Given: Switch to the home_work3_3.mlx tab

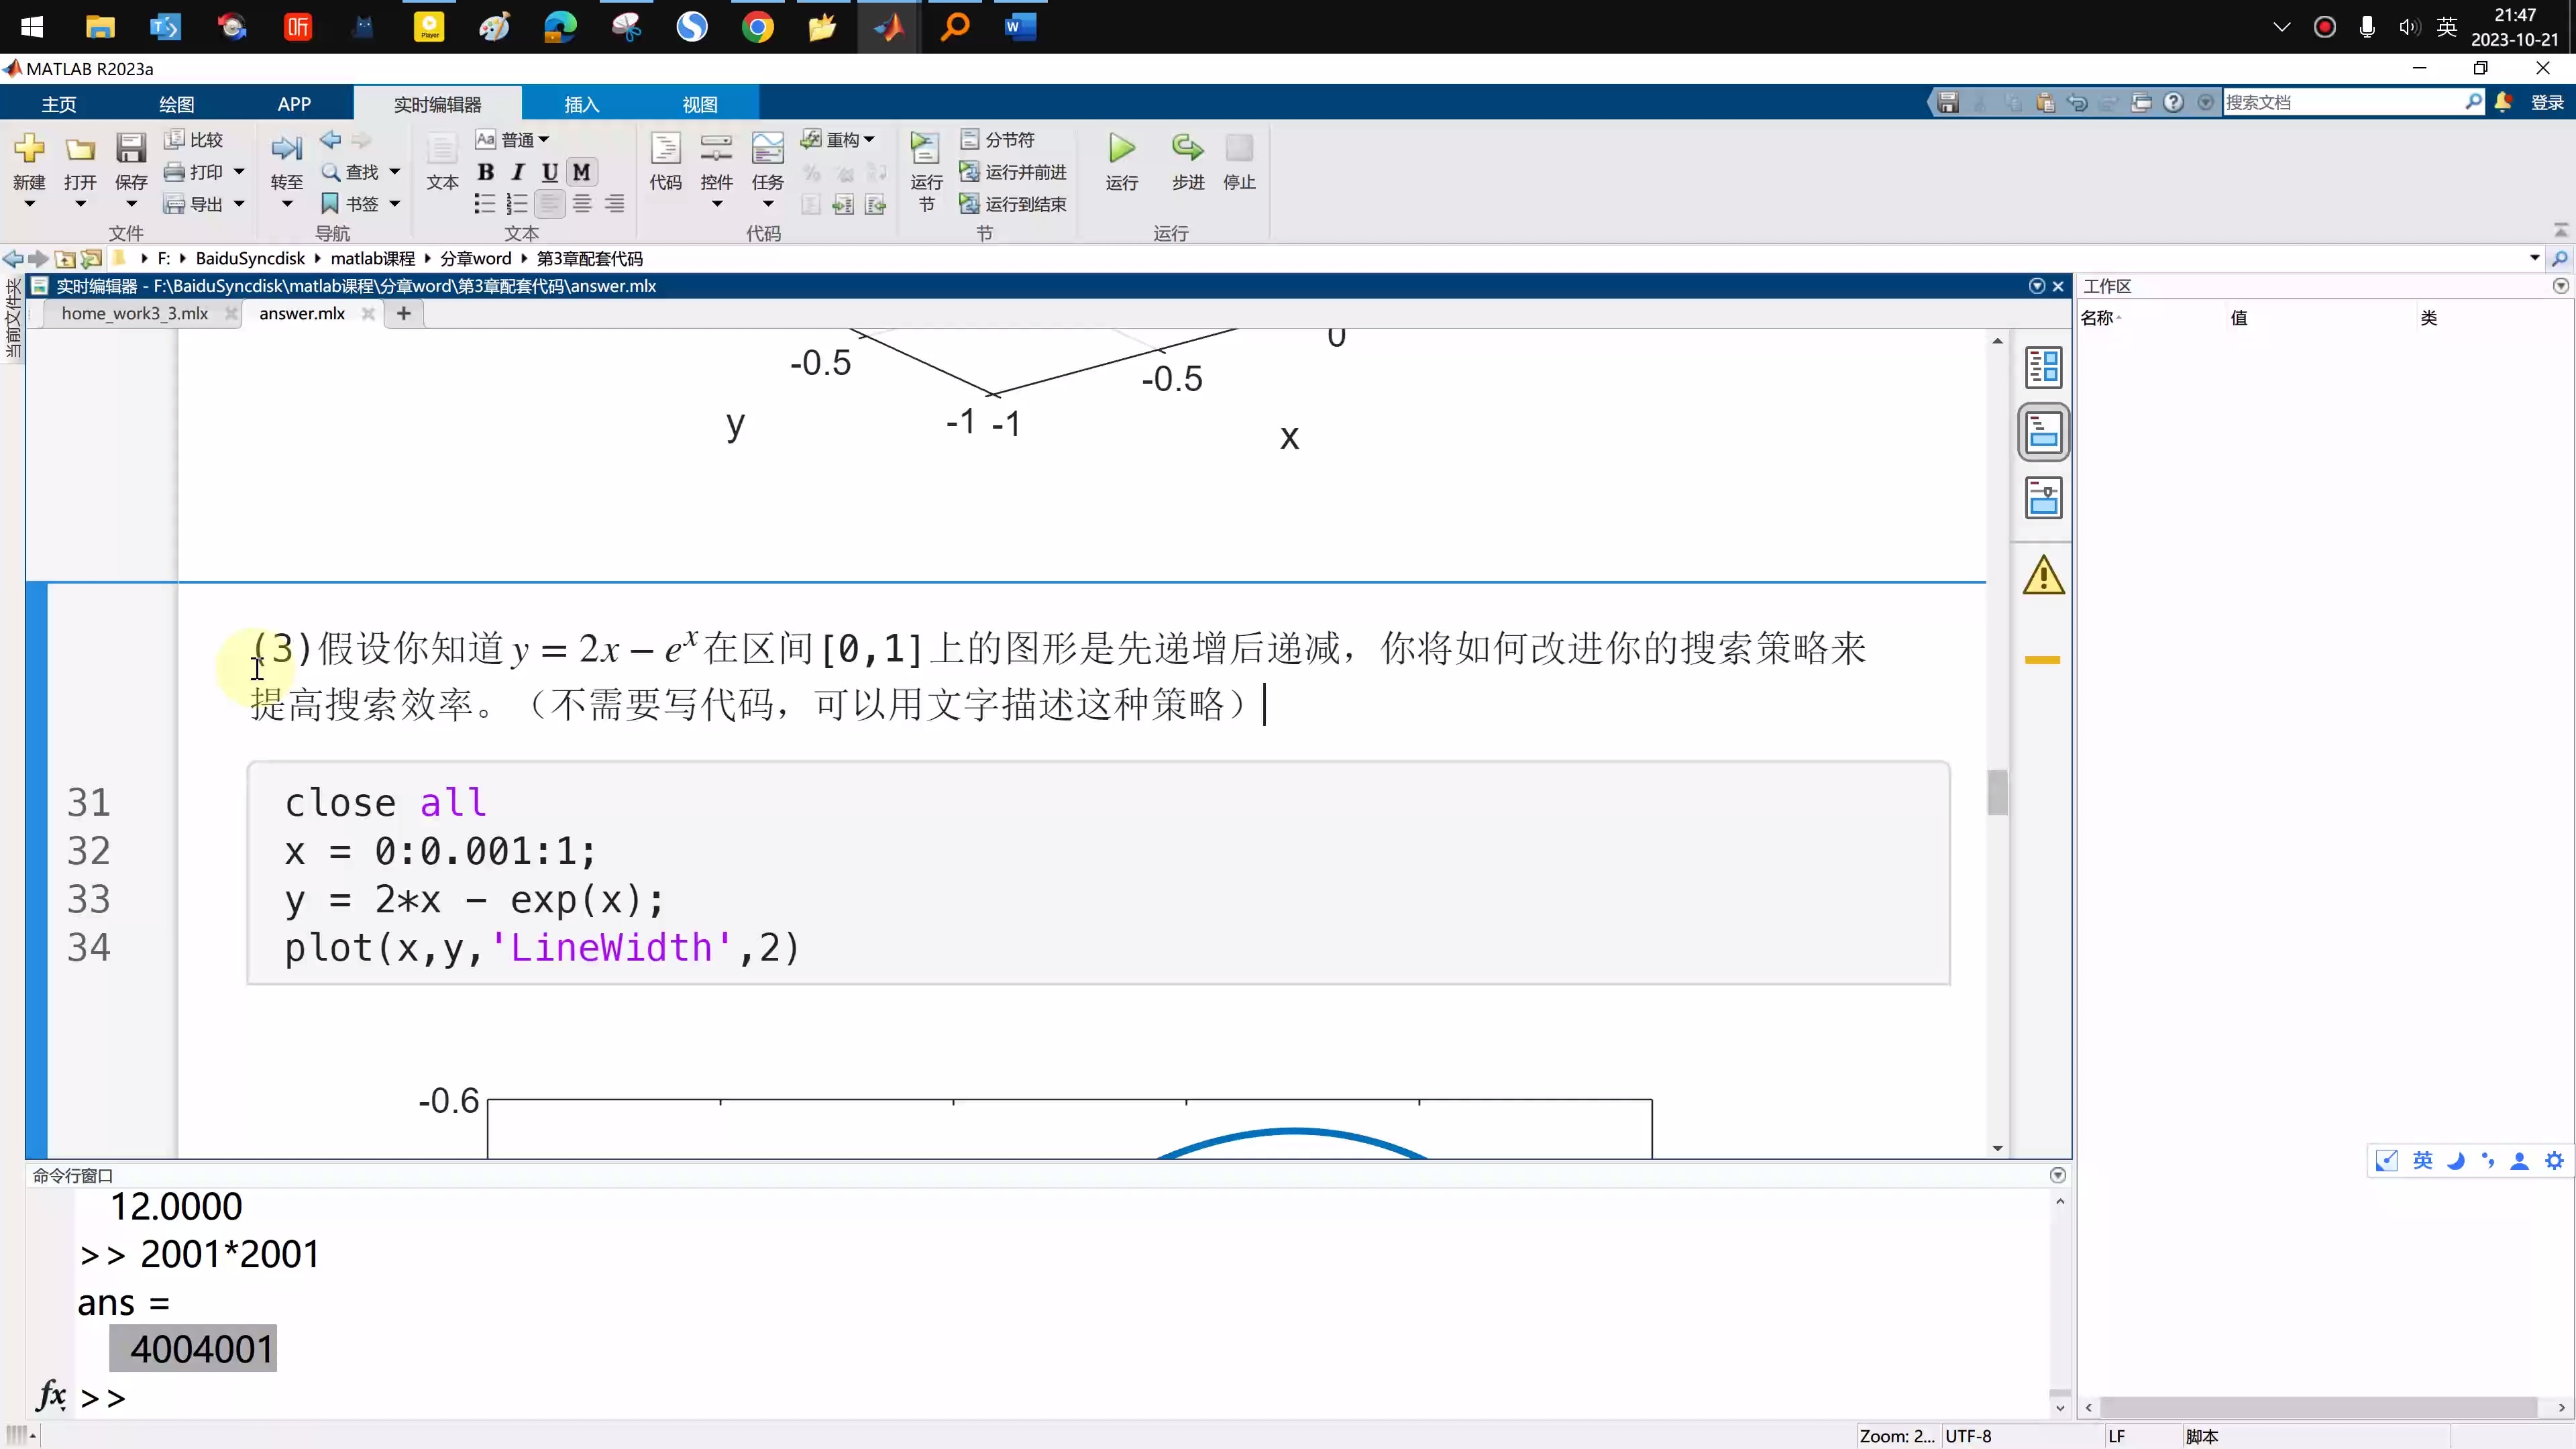Looking at the screenshot, I should [135, 313].
